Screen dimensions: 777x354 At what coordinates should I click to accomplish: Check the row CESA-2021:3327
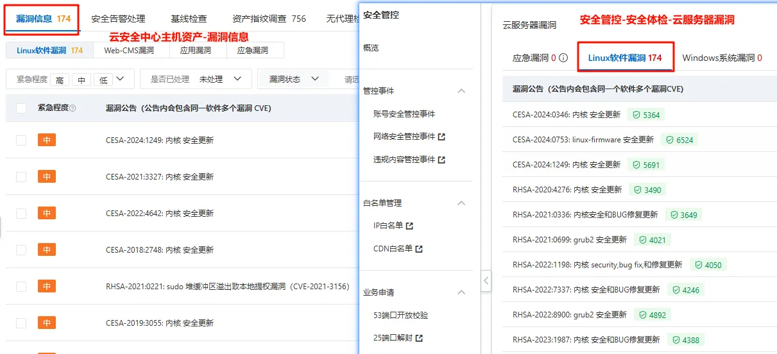(x=21, y=176)
